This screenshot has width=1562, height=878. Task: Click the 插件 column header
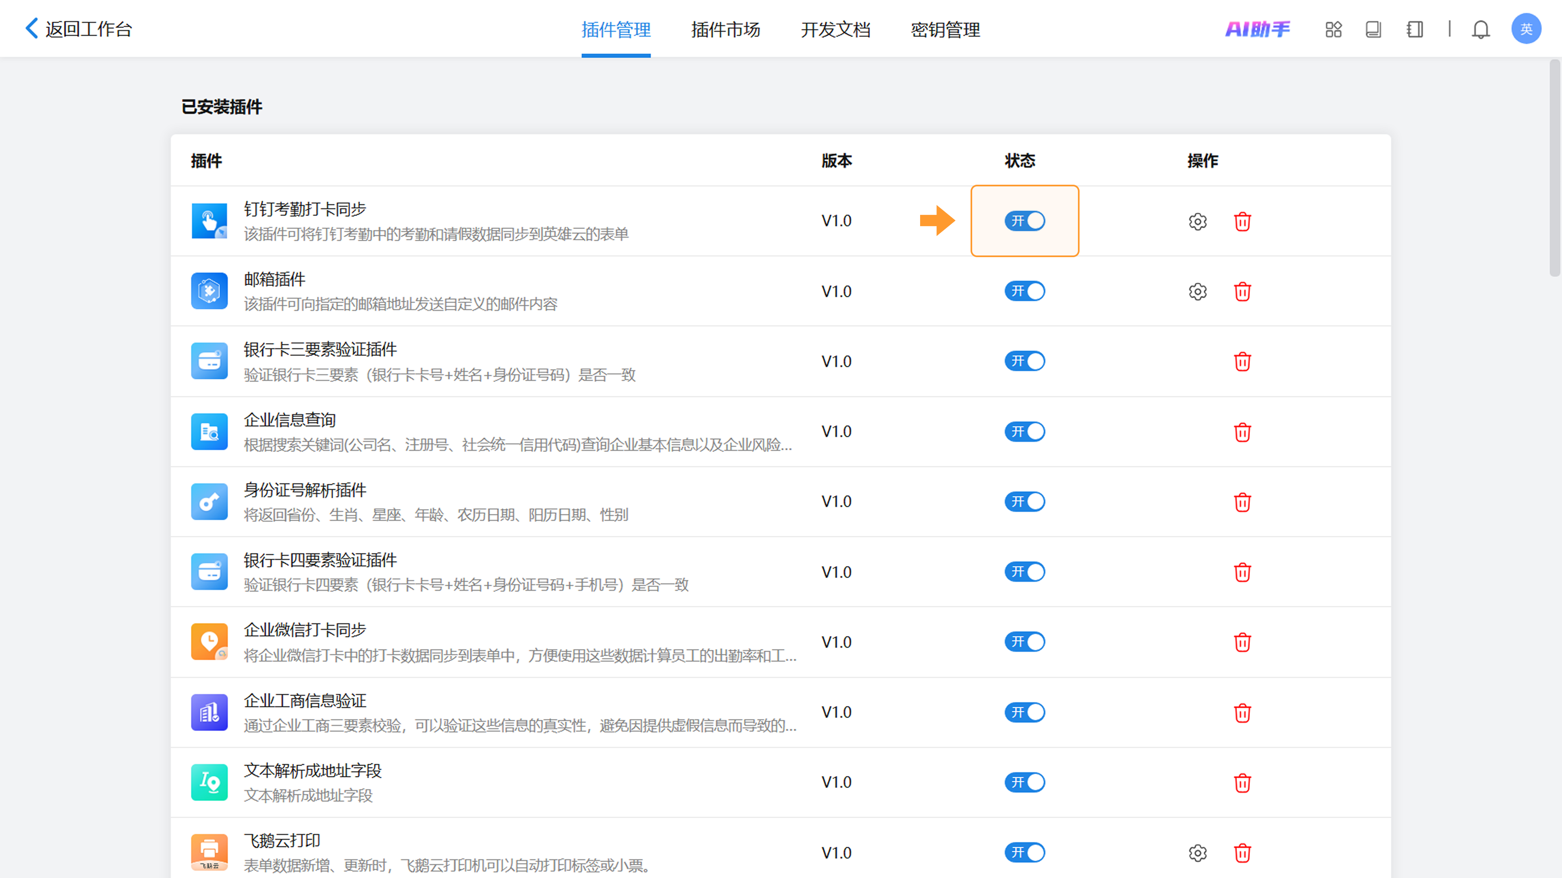coord(206,161)
